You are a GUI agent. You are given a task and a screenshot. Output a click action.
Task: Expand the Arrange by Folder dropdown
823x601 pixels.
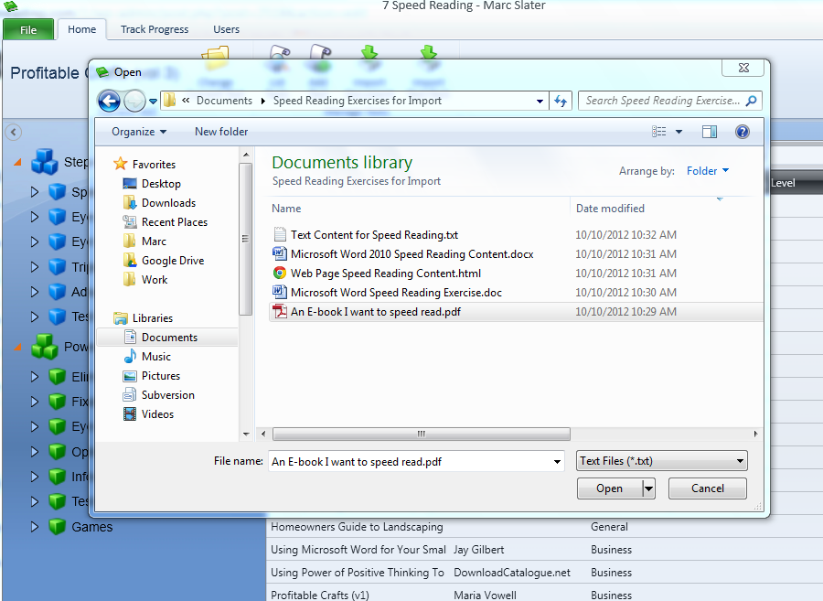(x=709, y=171)
